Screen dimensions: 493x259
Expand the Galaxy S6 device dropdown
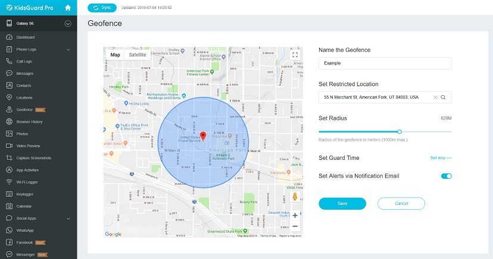coord(68,24)
